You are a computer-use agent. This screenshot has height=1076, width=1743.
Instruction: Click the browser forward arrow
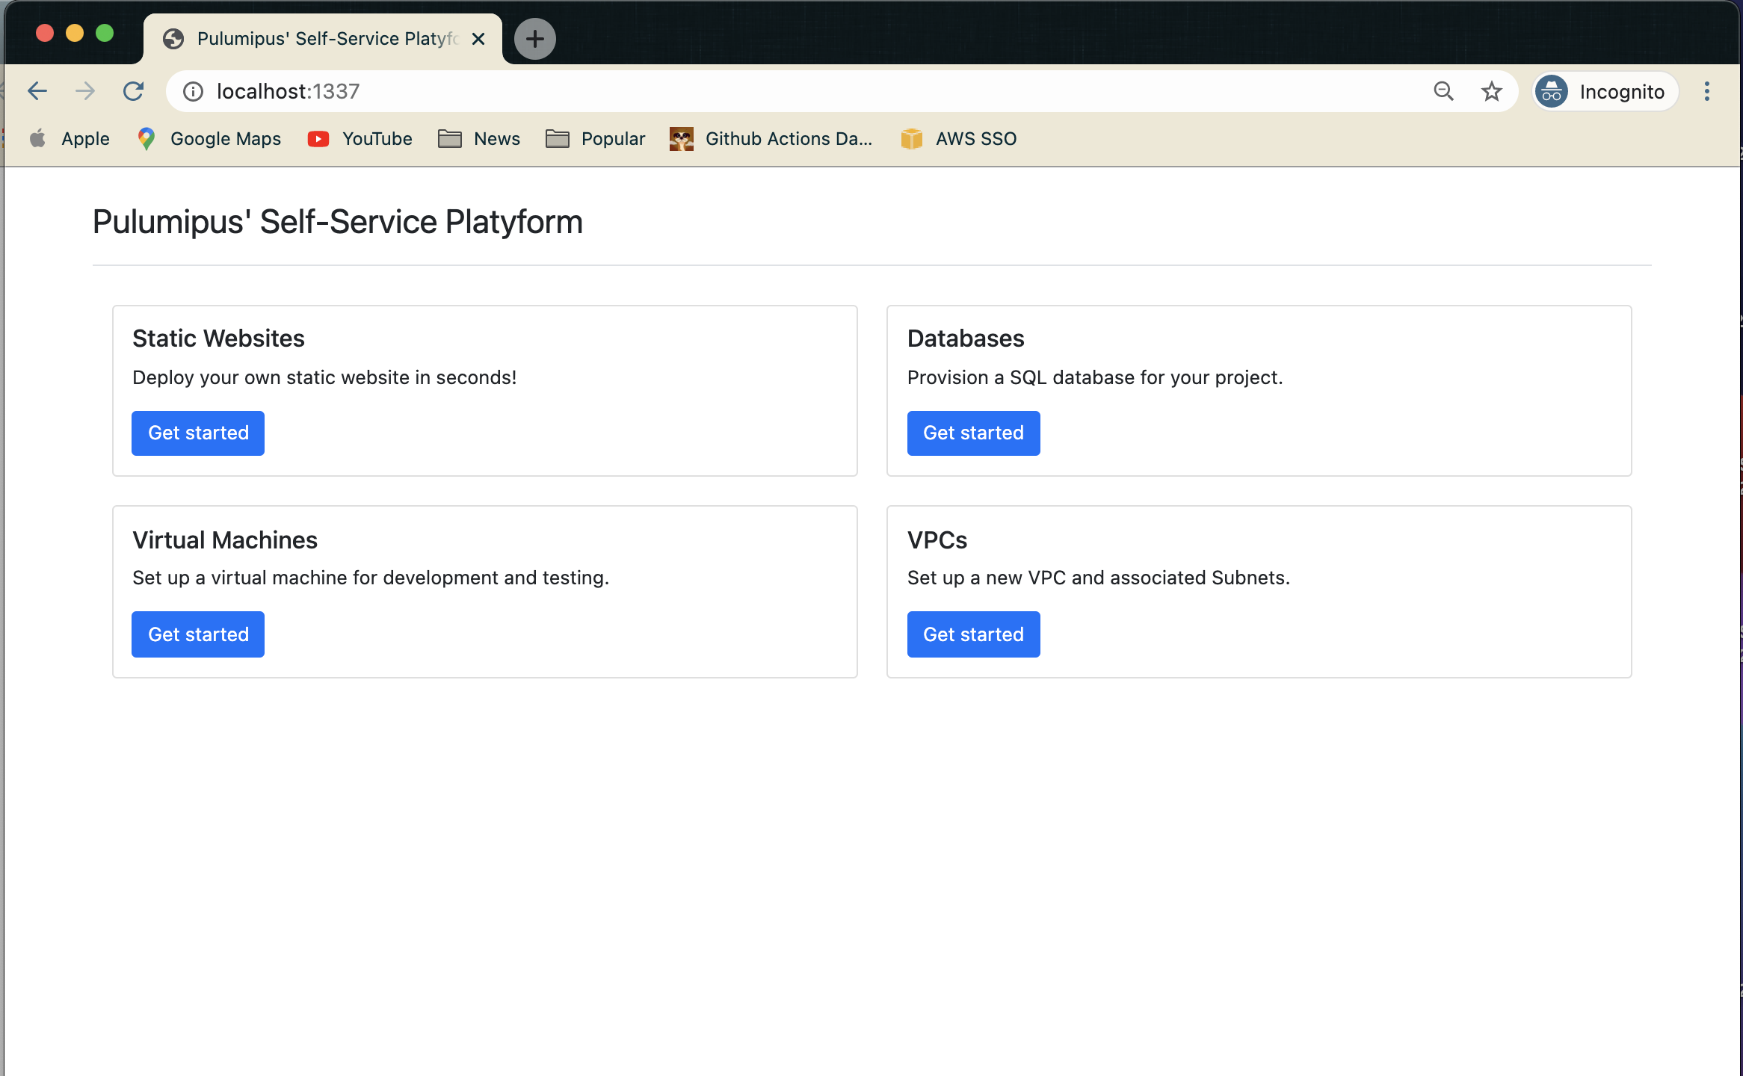pos(85,91)
